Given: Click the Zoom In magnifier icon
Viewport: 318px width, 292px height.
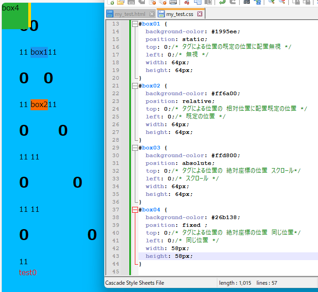Looking at the screenshot, I should point(271,2).
